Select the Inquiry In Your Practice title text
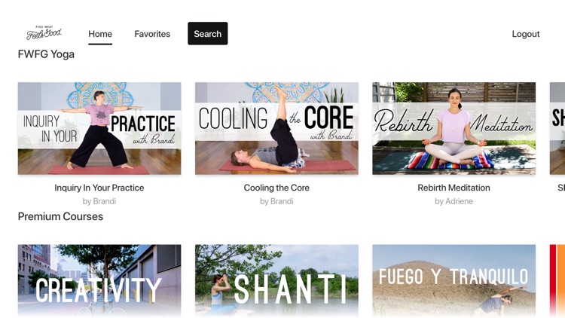Screen dimensions: 565x318 click(99, 188)
